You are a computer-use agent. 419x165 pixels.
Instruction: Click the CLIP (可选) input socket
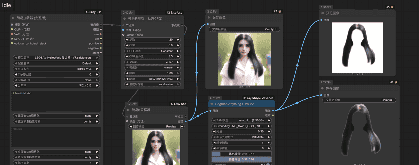[12, 29]
